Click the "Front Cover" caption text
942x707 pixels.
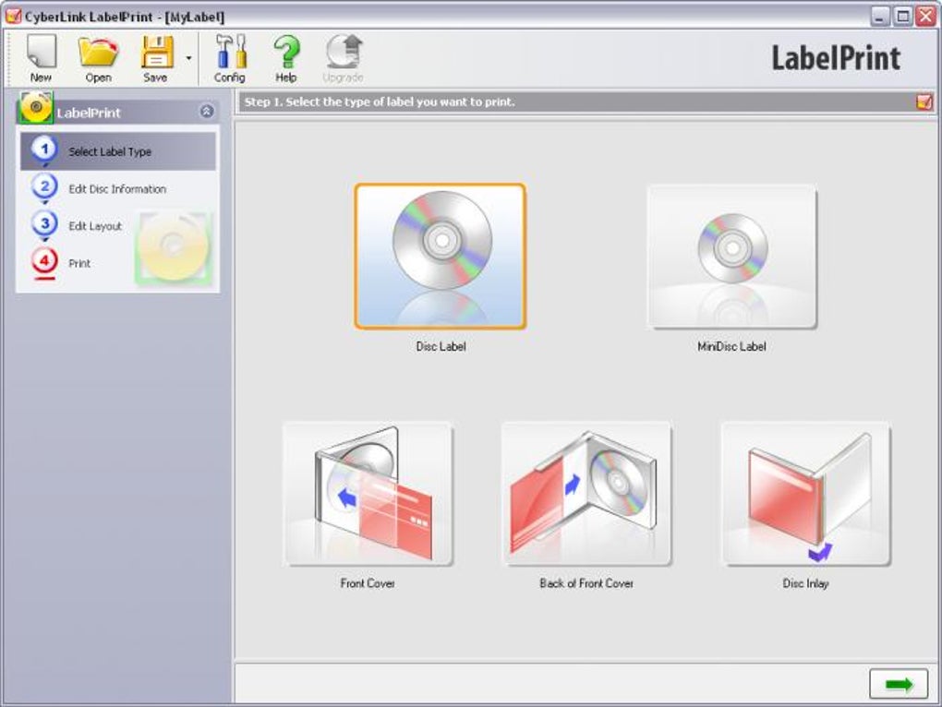[368, 583]
